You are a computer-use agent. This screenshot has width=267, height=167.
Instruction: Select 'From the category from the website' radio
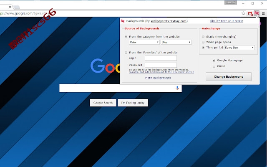click(x=126, y=37)
